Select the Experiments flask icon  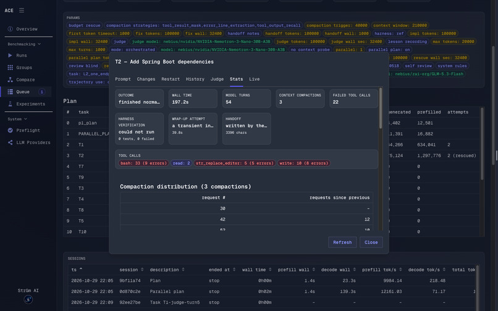(10, 104)
